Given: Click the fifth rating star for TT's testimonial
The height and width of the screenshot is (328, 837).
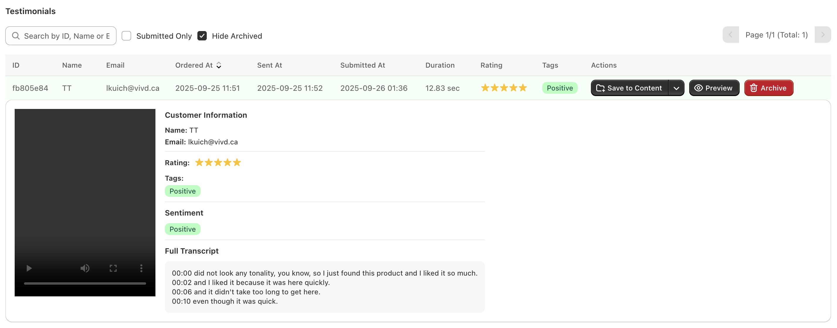Looking at the screenshot, I should click(x=523, y=88).
